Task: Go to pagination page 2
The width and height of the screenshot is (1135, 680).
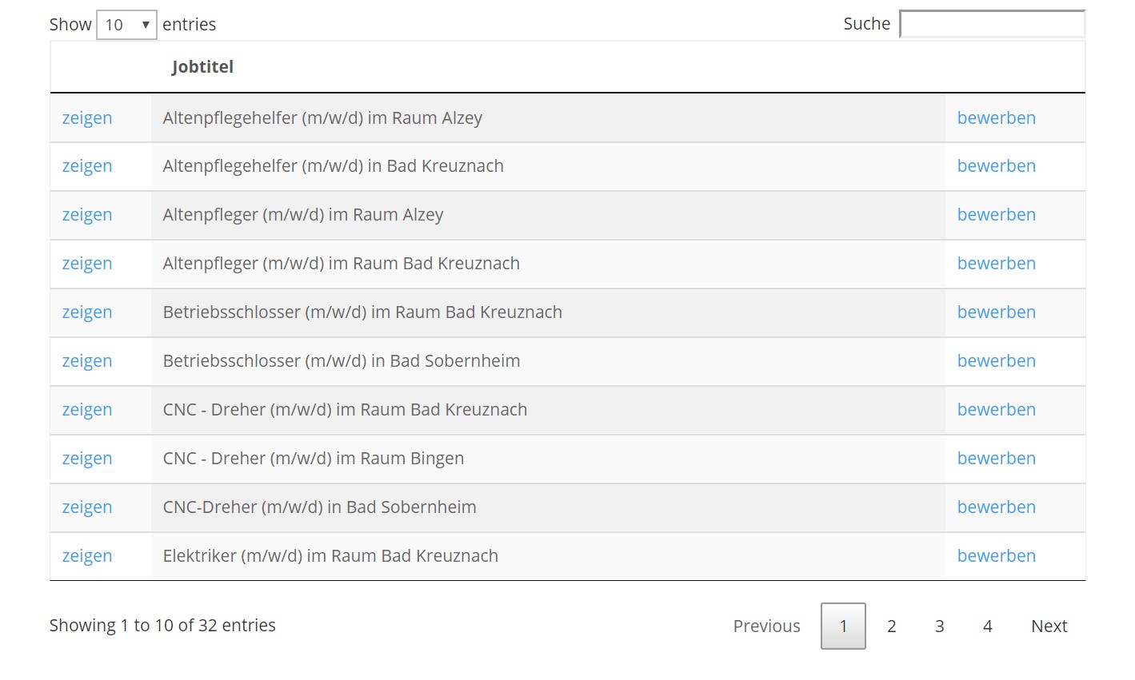Action: pyautogui.click(x=892, y=626)
